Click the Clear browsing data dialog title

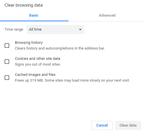[x=24, y=5]
